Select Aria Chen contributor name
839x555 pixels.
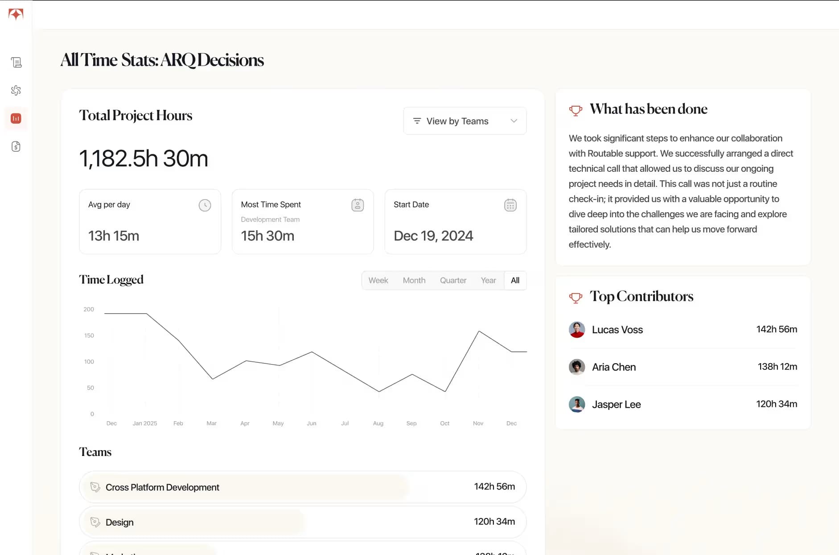614,367
